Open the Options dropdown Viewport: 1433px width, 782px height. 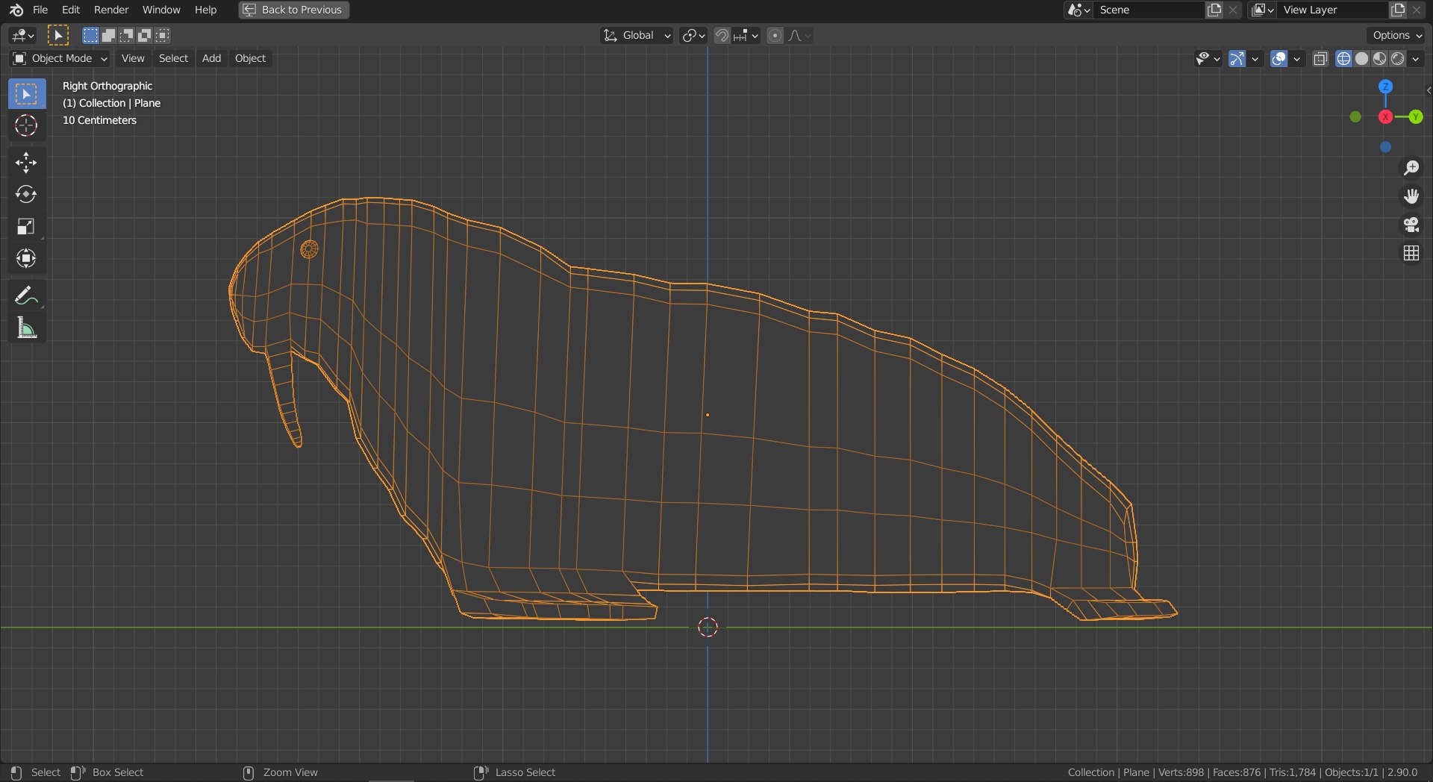click(x=1397, y=35)
